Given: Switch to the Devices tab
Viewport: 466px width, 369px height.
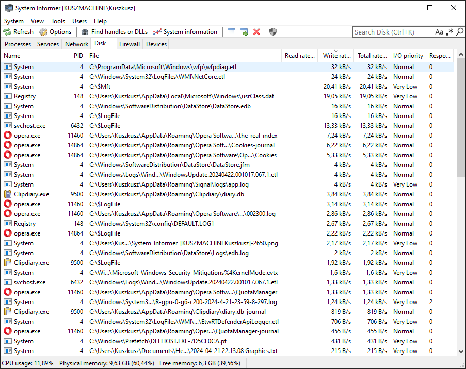Looking at the screenshot, I should click(156, 44).
